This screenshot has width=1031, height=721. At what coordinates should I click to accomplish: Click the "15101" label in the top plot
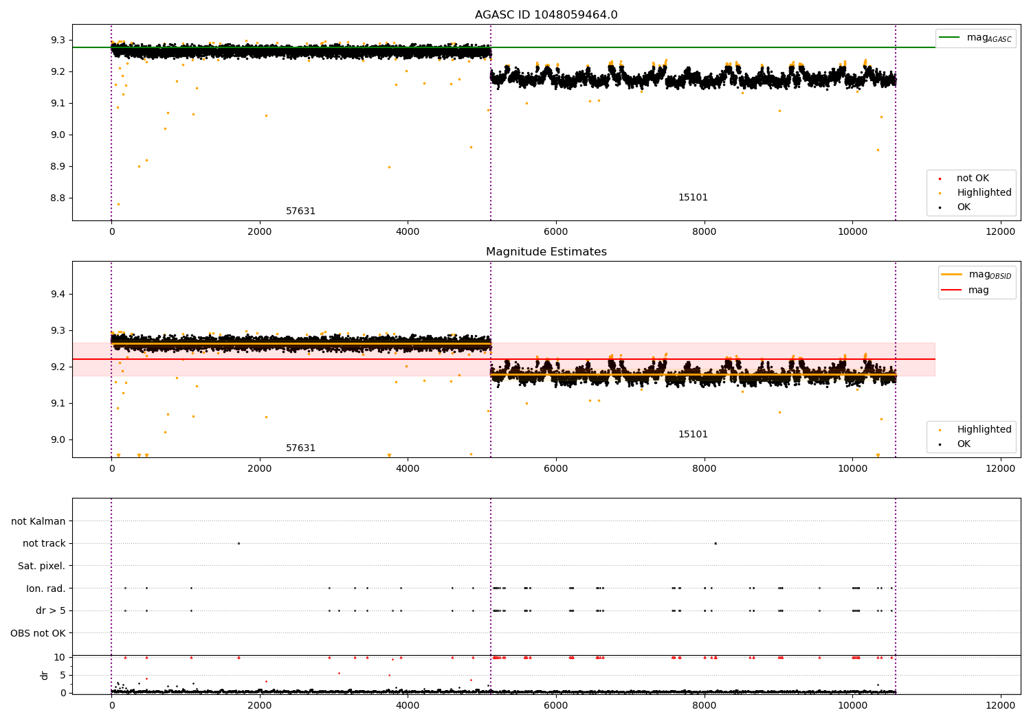tap(693, 198)
